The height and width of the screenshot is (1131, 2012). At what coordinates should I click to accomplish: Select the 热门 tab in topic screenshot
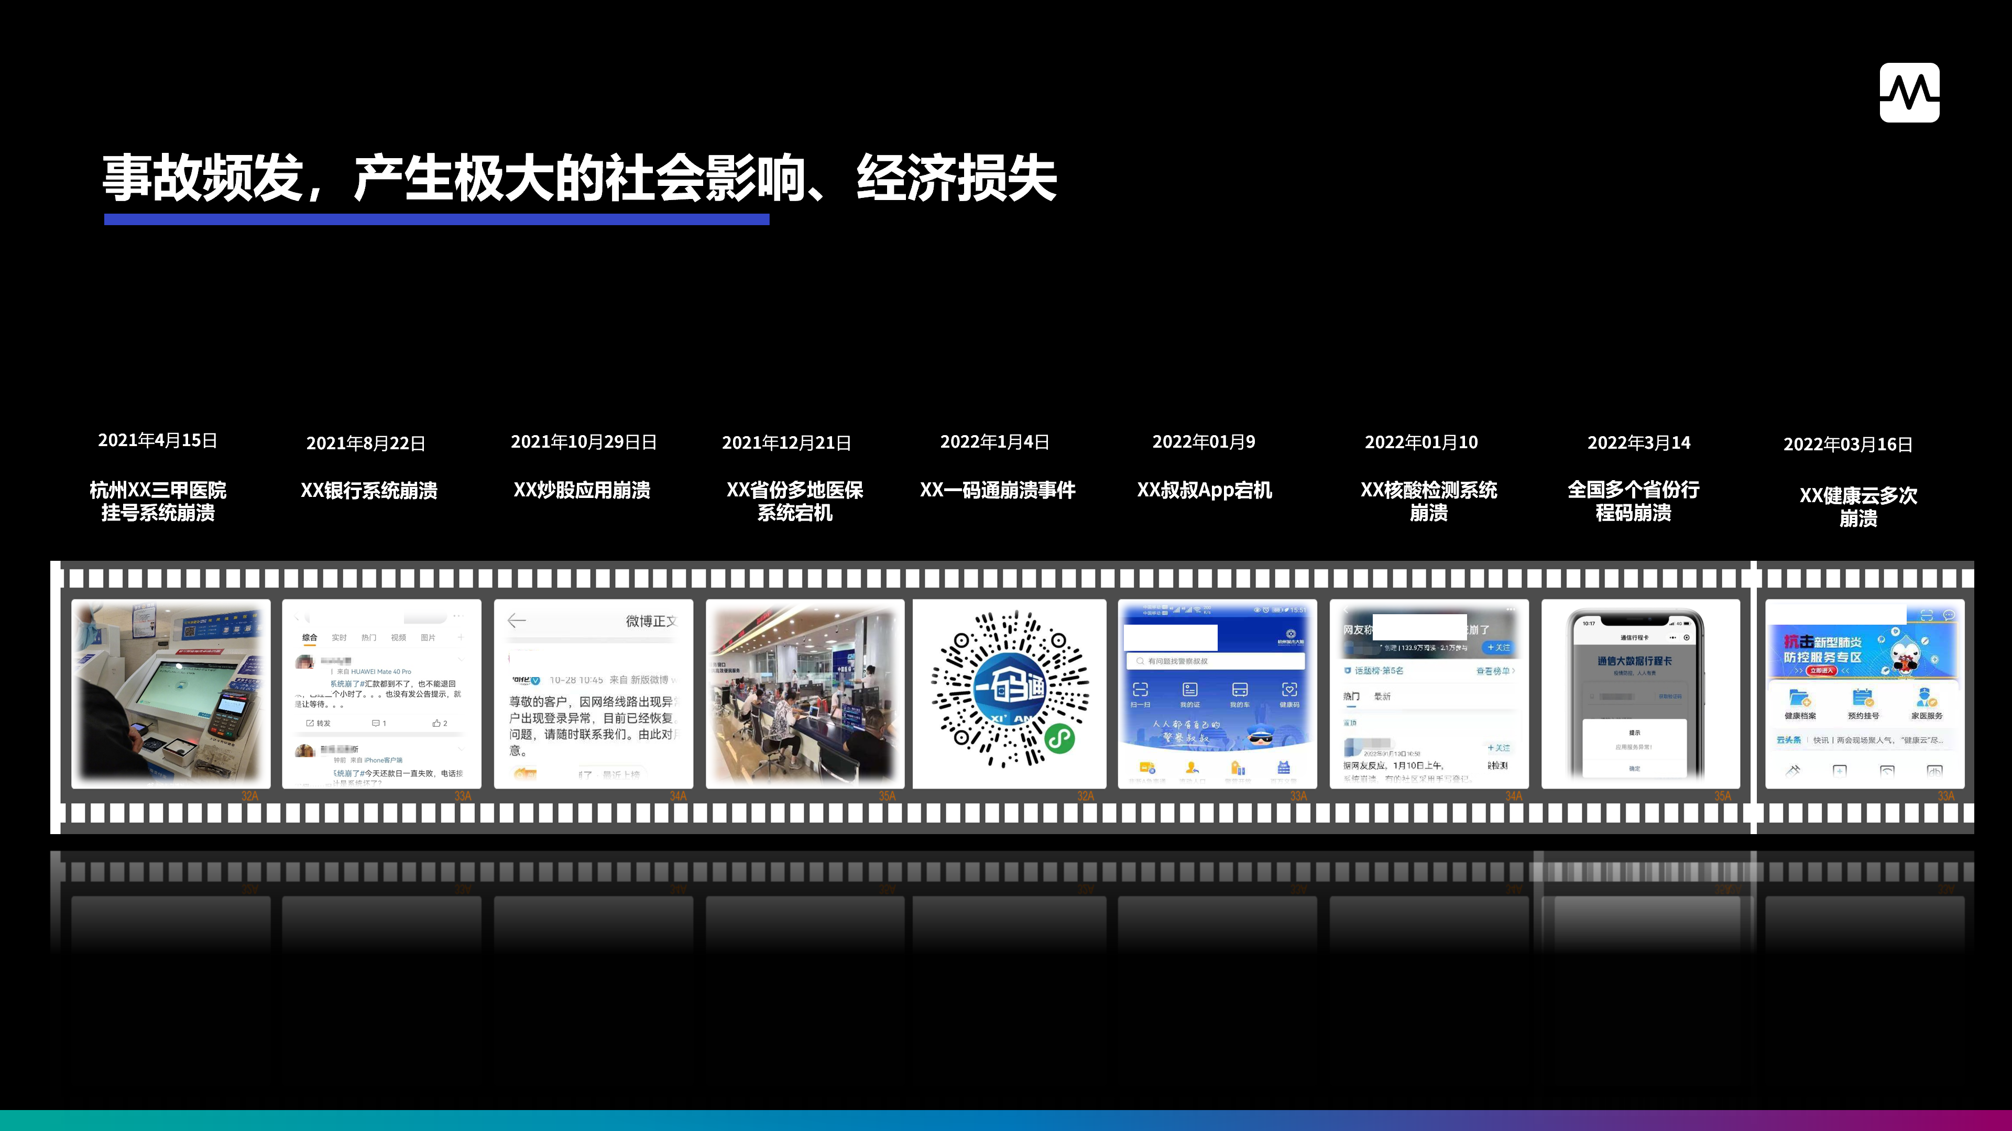(x=1351, y=696)
